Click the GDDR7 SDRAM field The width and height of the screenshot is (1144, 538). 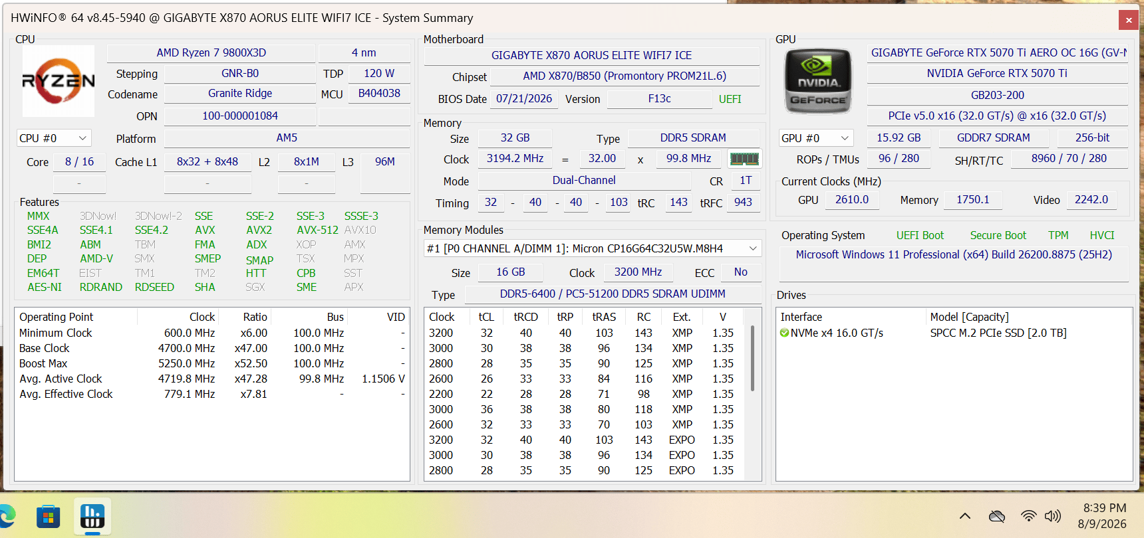tap(993, 138)
